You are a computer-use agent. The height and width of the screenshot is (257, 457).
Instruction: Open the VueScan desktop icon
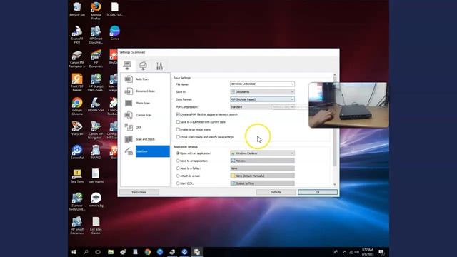point(77,128)
